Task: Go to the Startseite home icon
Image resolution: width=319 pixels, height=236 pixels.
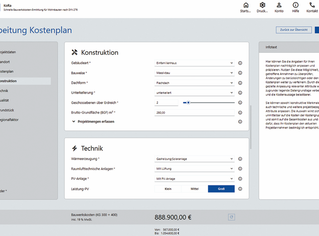Action: (x=246, y=5)
